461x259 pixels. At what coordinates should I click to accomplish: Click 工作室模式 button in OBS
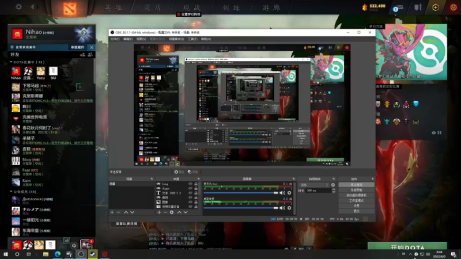pos(356,200)
